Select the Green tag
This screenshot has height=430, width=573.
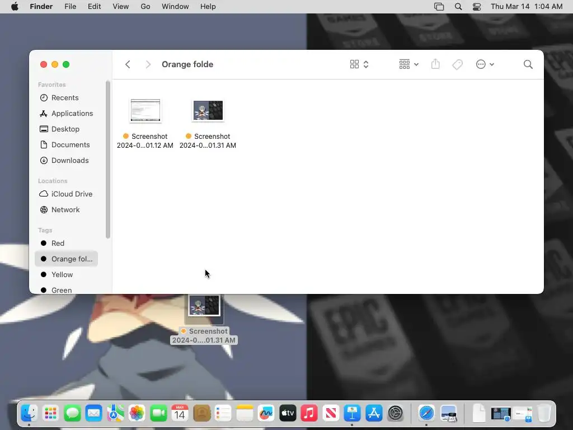66,290
